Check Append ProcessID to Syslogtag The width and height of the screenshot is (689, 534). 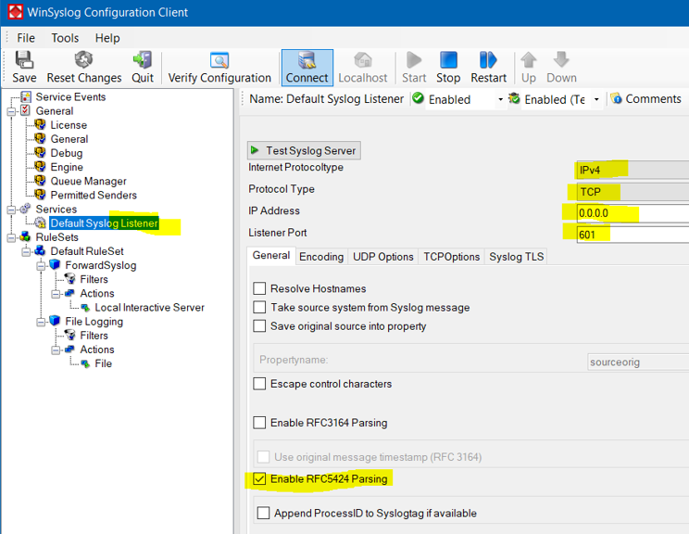[263, 513]
